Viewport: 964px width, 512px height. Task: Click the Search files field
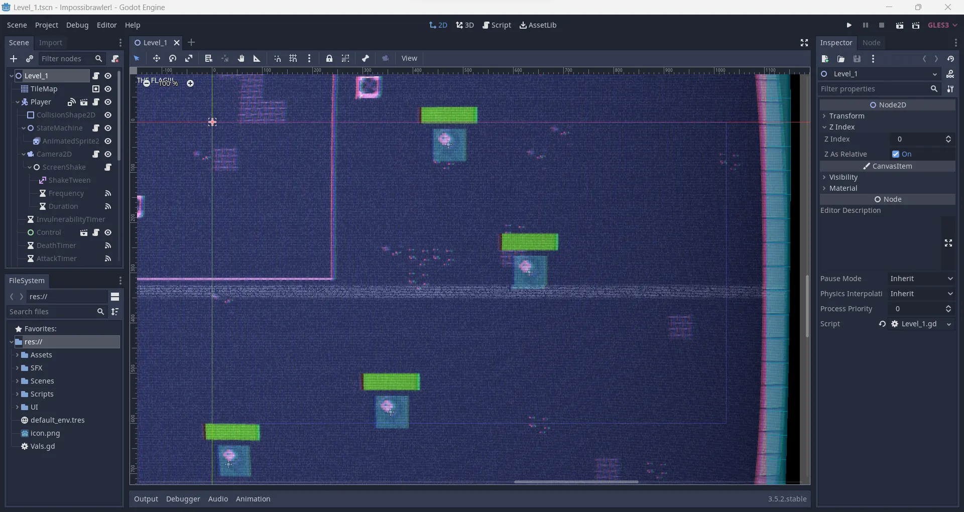click(52, 312)
